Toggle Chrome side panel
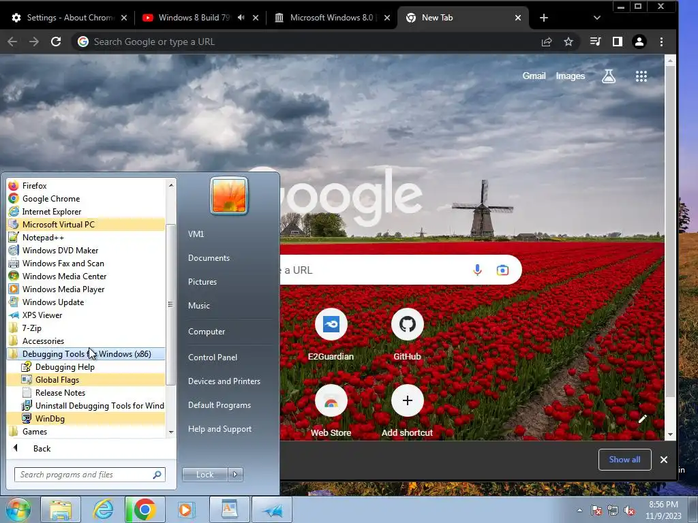This screenshot has height=523, width=698. point(618,42)
